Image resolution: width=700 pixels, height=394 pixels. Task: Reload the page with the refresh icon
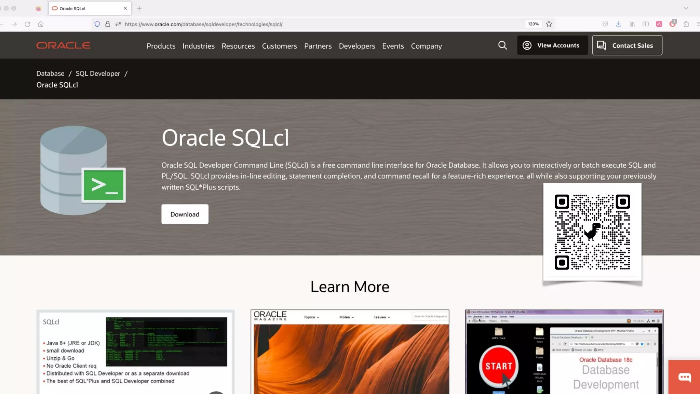[x=27, y=24]
